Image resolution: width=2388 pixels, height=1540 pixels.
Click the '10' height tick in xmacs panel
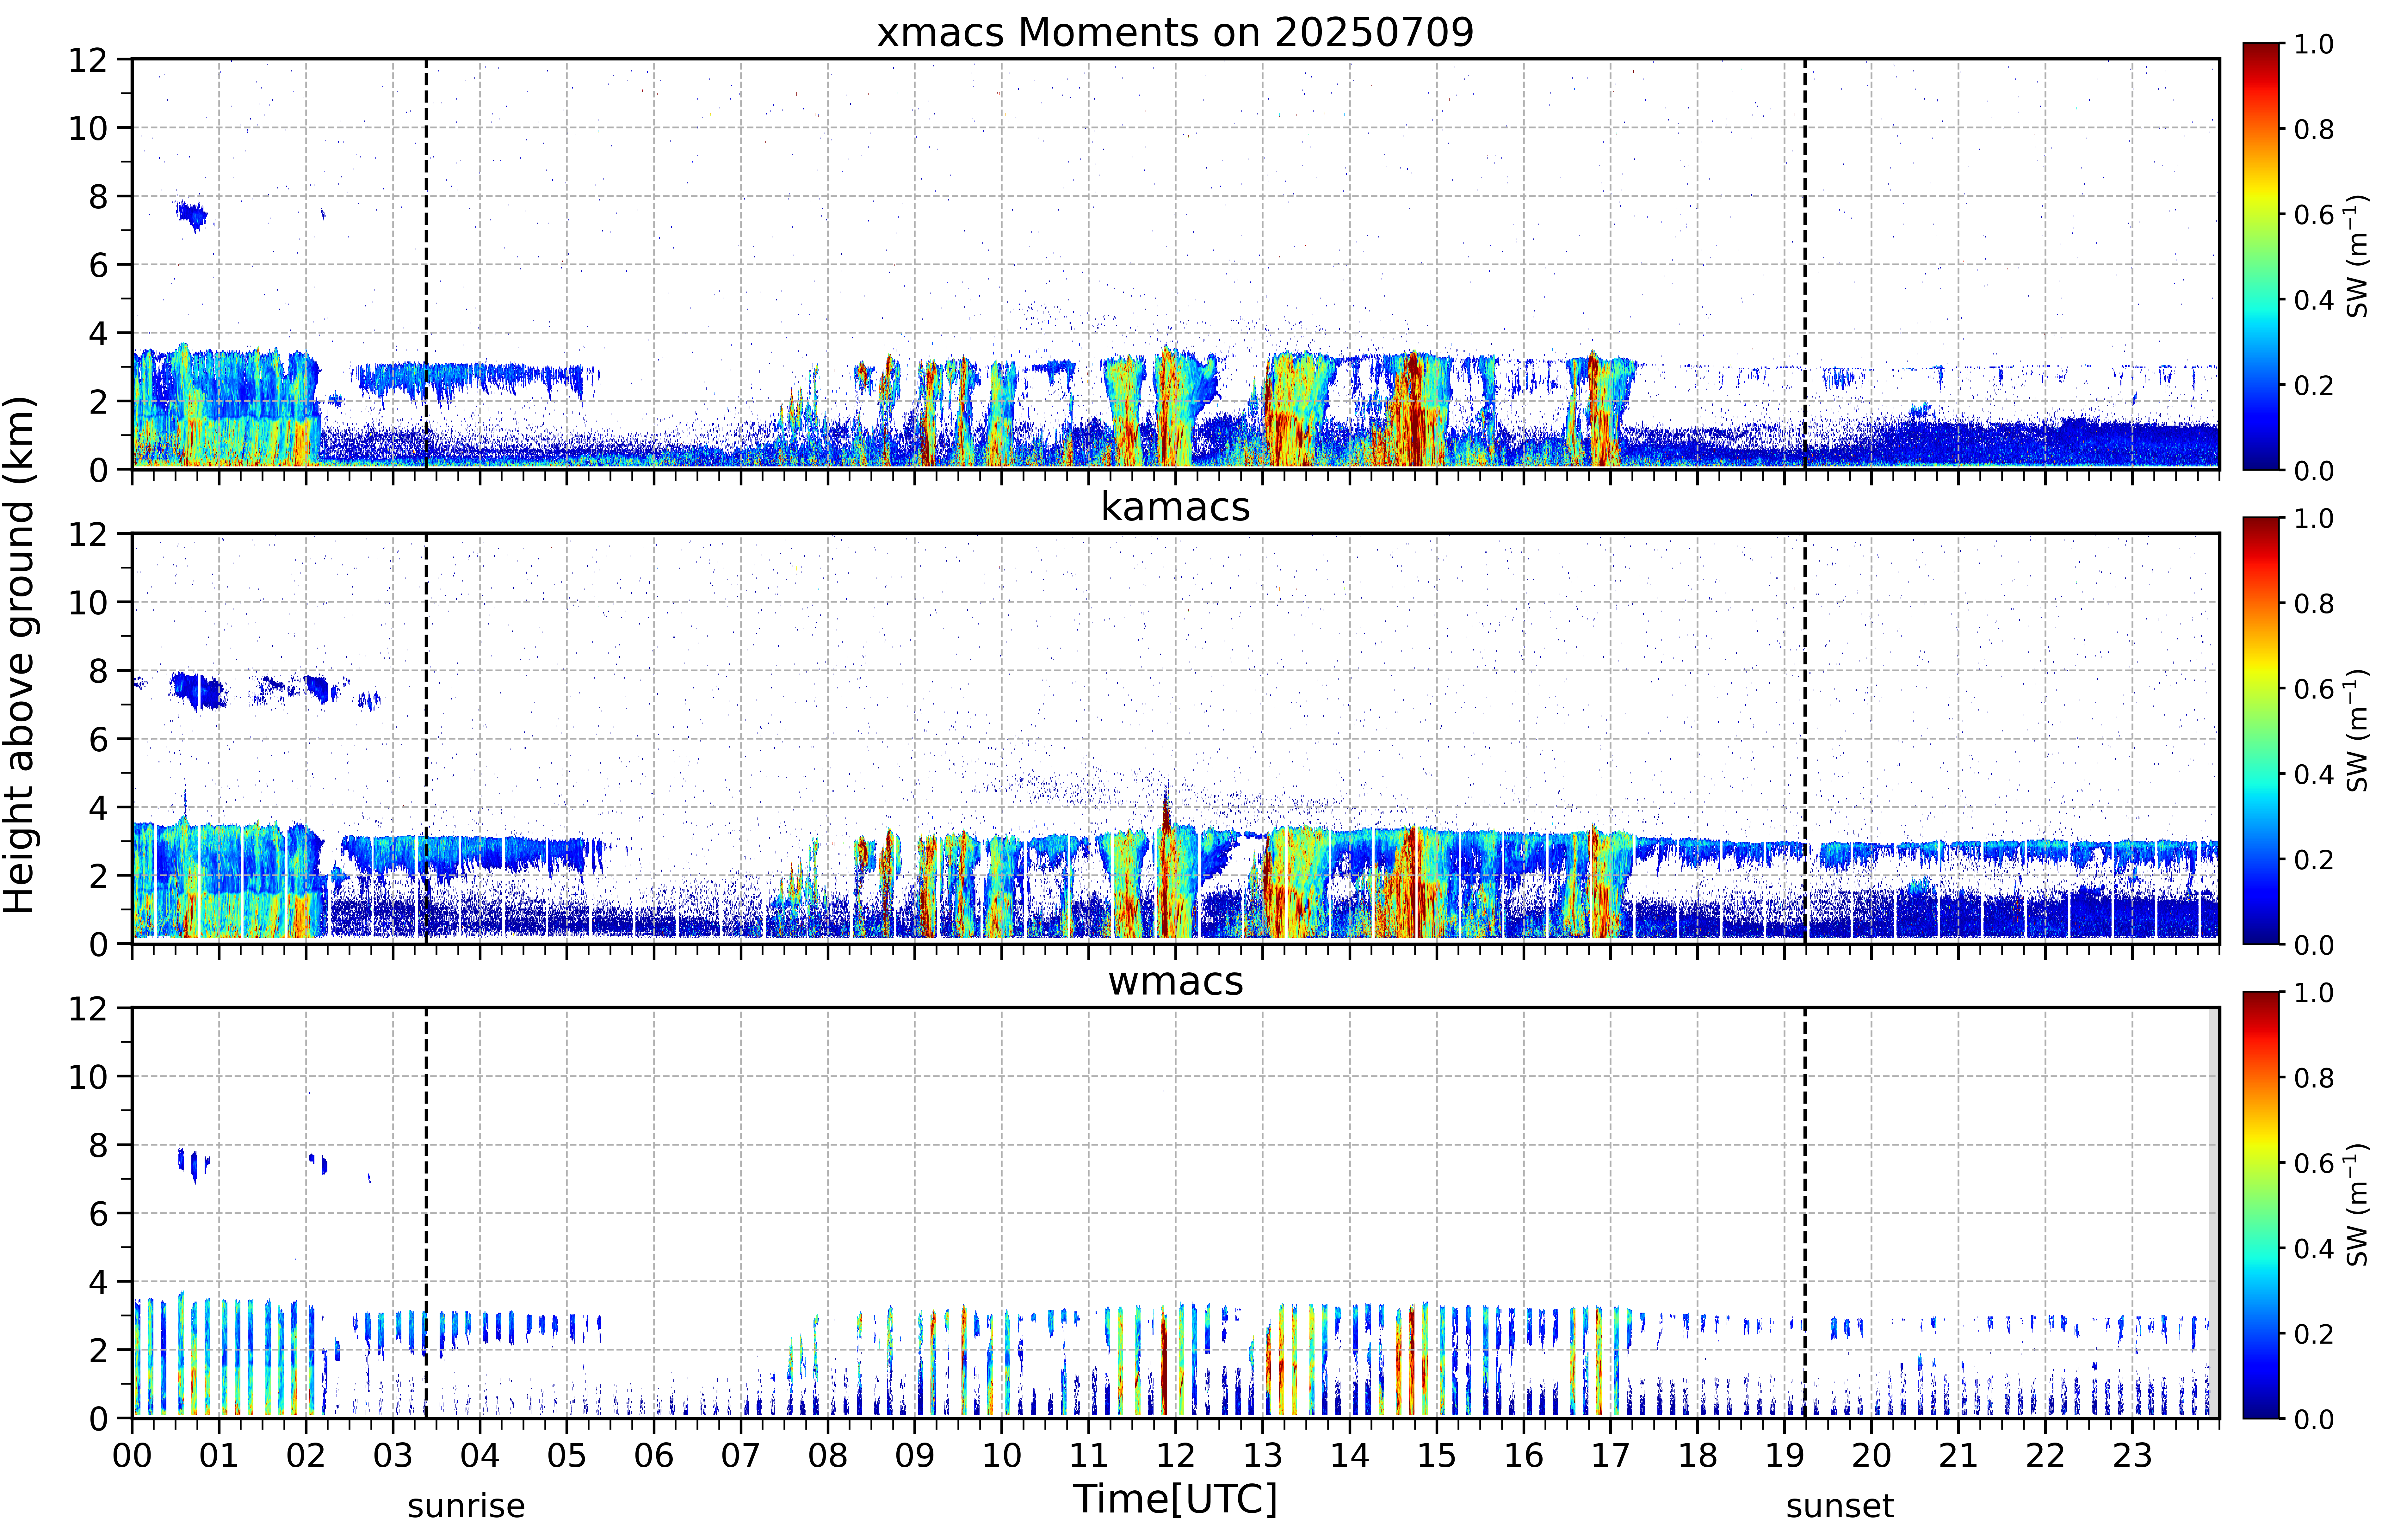(x=88, y=128)
